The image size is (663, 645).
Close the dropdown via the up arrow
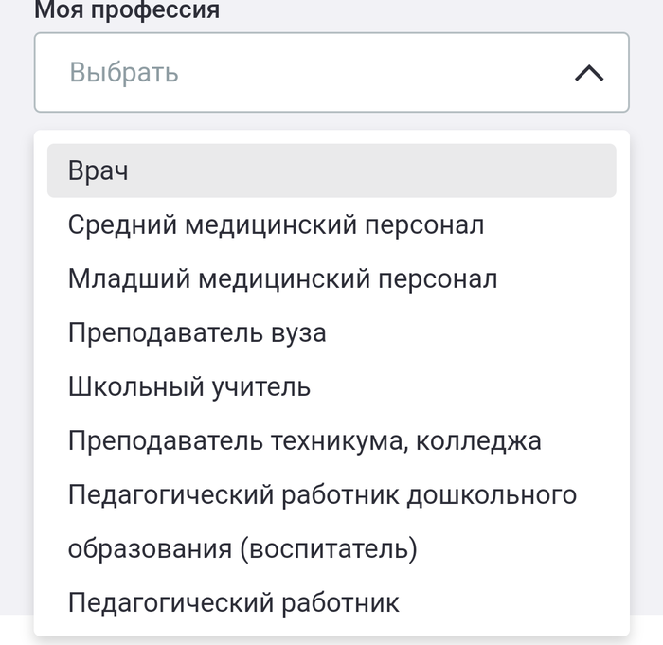tap(589, 73)
